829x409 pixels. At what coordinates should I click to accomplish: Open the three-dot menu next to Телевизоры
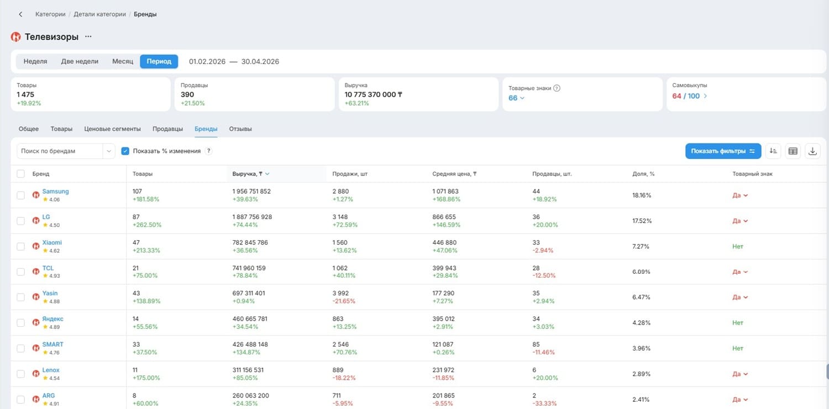88,37
